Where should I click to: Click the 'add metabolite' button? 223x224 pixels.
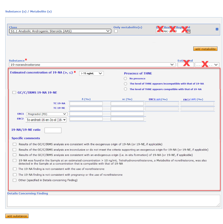[205, 49]
